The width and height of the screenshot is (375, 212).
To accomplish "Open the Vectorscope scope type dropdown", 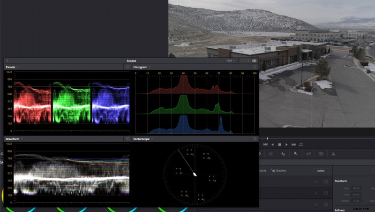I will click(143, 139).
